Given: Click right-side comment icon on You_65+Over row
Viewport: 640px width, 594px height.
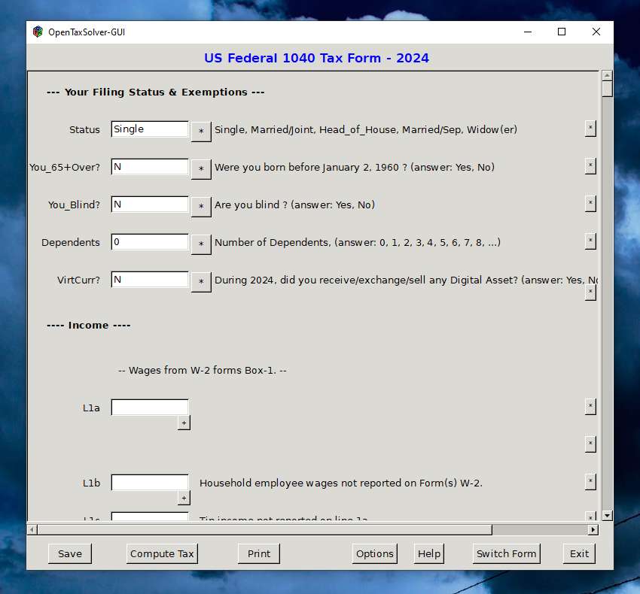Looking at the screenshot, I should [590, 165].
